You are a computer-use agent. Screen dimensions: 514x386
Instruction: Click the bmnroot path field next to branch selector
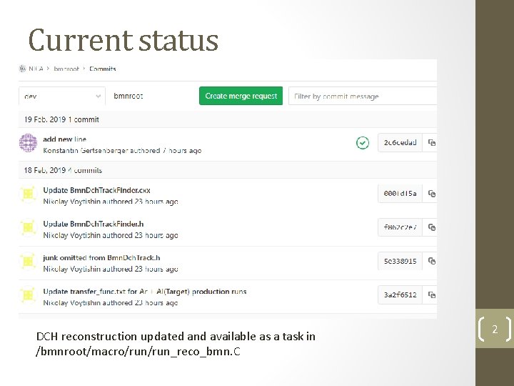[150, 96]
